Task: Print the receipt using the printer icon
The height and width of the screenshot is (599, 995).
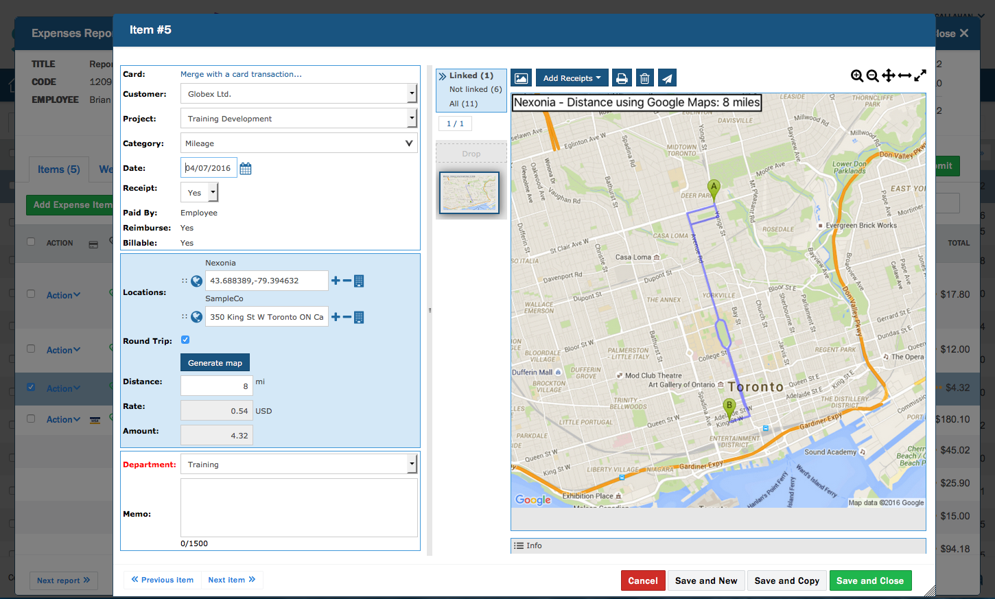Action: 622,78
